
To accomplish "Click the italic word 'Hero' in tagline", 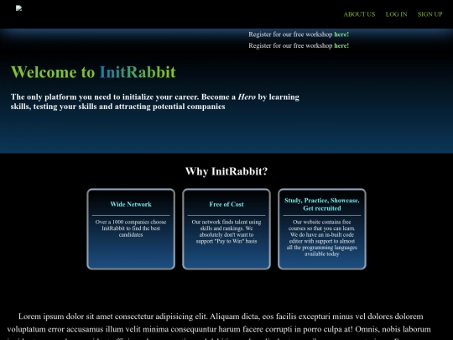I will click(247, 97).
